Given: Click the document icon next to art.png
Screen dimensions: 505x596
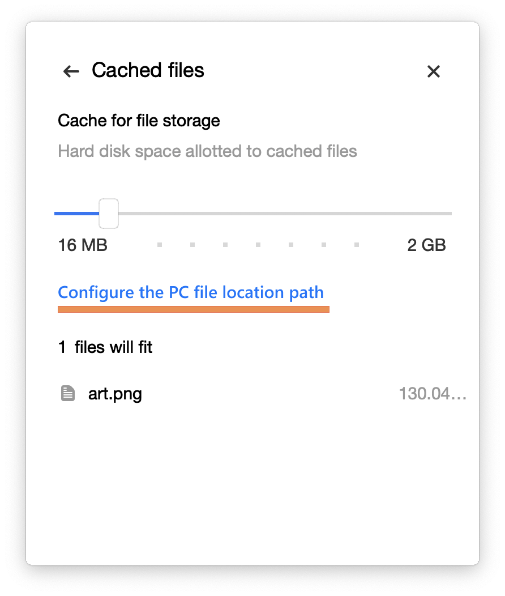Looking at the screenshot, I should [x=68, y=393].
